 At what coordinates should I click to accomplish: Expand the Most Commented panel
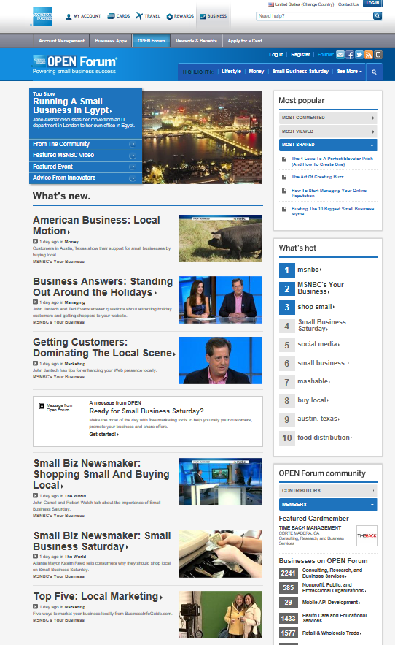click(x=328, y=118)
